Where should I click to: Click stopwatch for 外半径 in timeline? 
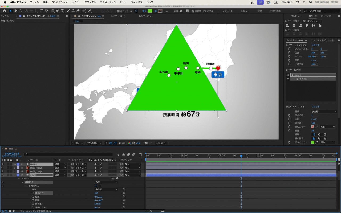[x=33, y=204]
